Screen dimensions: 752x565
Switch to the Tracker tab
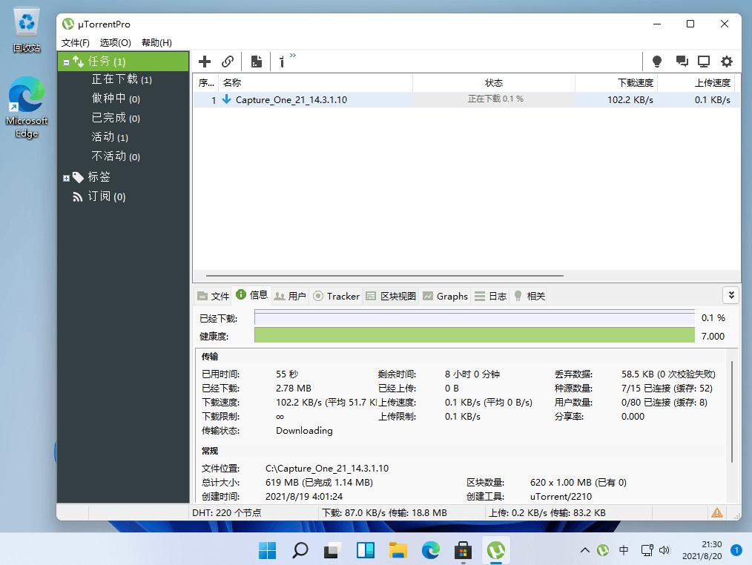(336, 296)
